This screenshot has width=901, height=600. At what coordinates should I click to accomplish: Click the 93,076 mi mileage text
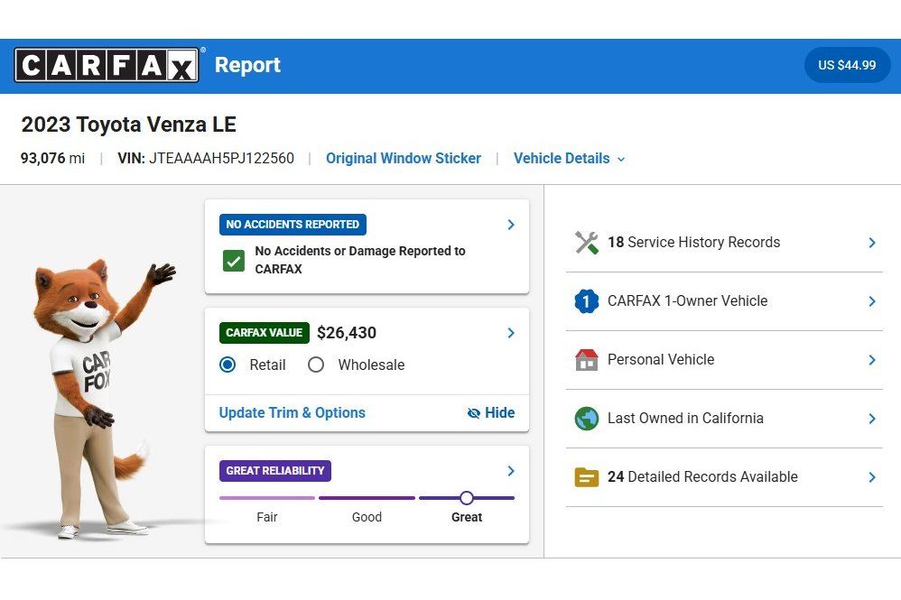point(52,159)
